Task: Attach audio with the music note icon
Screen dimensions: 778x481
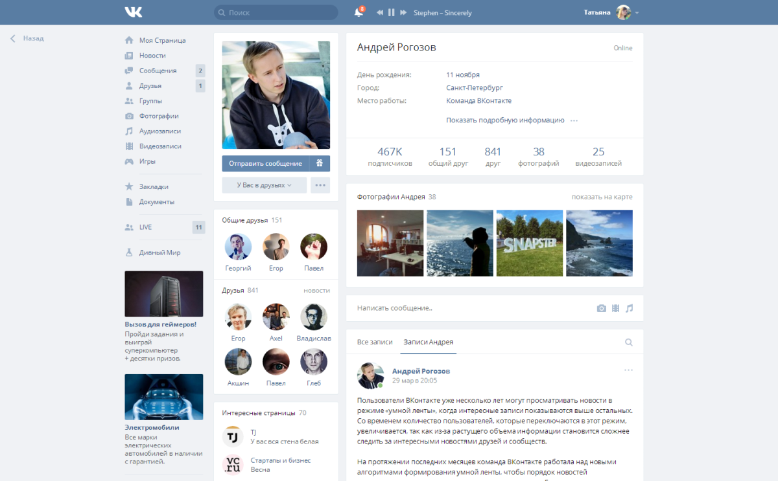Action: [x=629, y=308]
